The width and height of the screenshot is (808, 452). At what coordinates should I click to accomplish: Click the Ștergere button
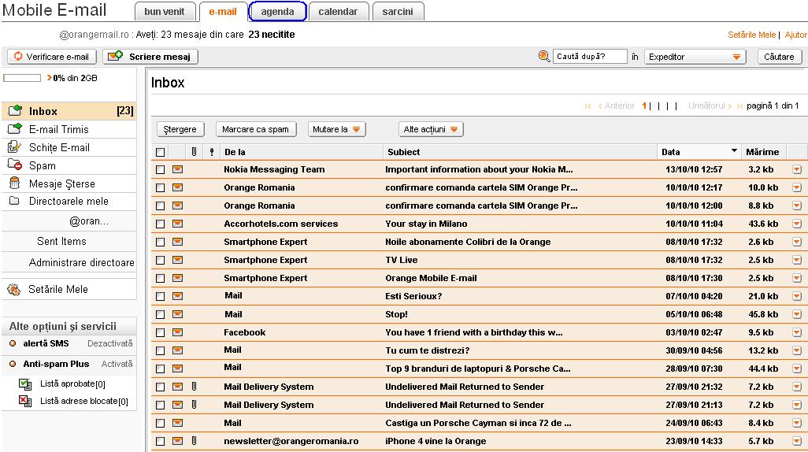click(x=180, y=129)
